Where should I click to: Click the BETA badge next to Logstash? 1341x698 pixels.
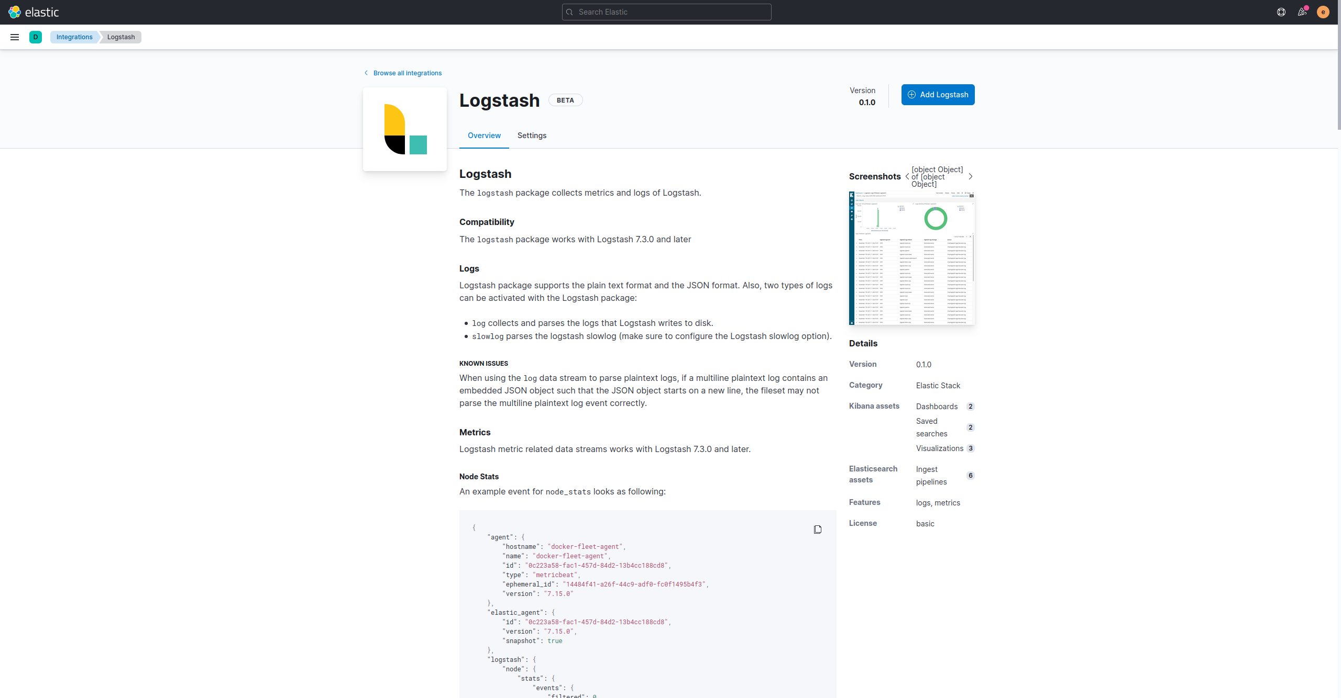565,100
